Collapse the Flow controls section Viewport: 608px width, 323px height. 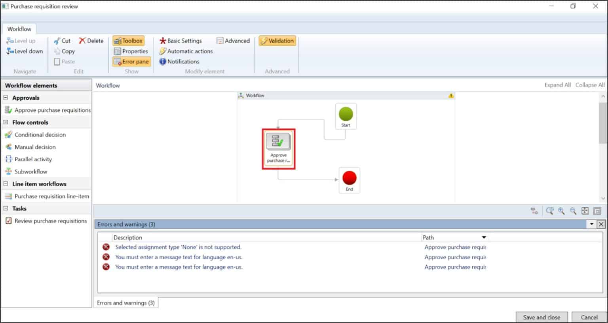pos(6,122)
